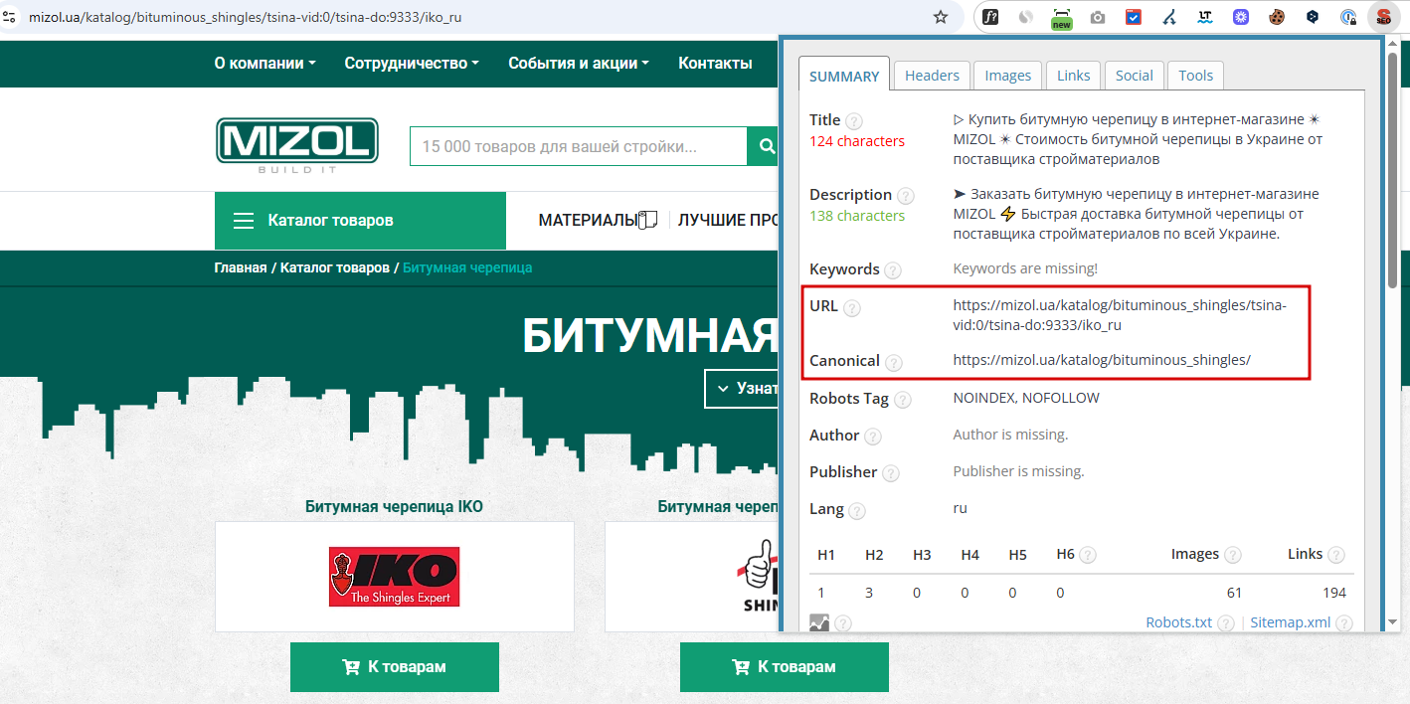The width and height of the screenshot is (1410, 704).
Task: Switch to the Tools tab
Action: coord(1196,75)
